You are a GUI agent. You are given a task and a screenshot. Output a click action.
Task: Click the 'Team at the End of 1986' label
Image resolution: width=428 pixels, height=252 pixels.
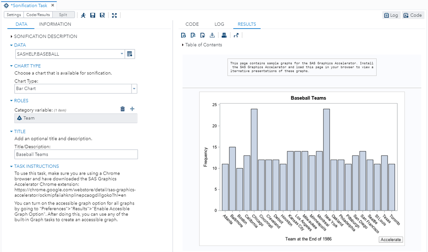(309, 239)
